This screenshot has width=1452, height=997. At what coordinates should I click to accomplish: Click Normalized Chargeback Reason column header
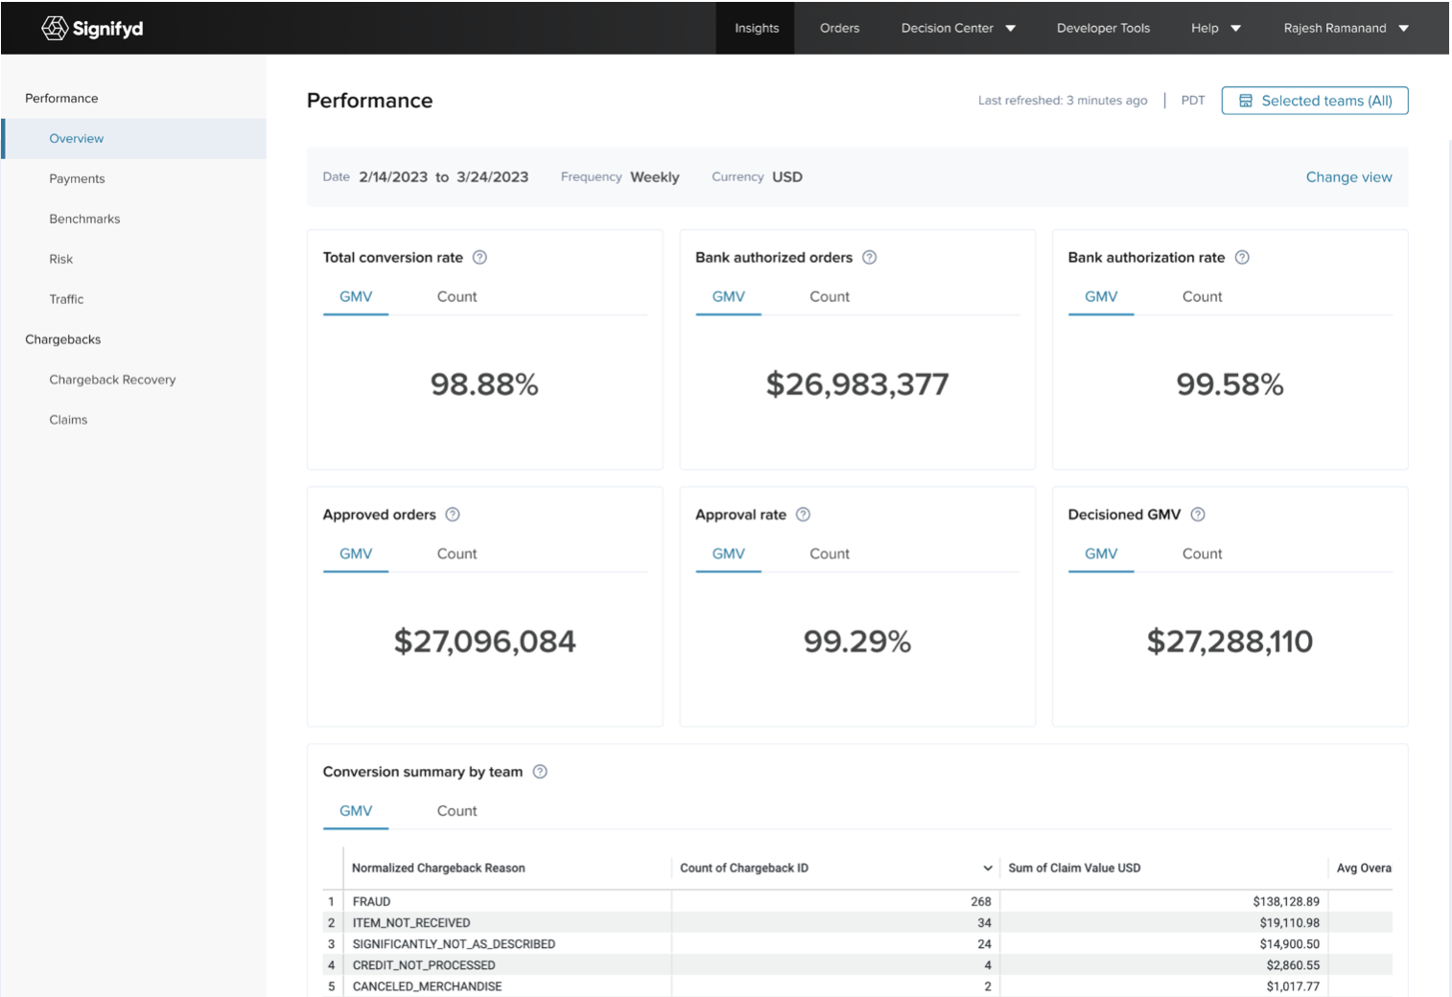438,868
